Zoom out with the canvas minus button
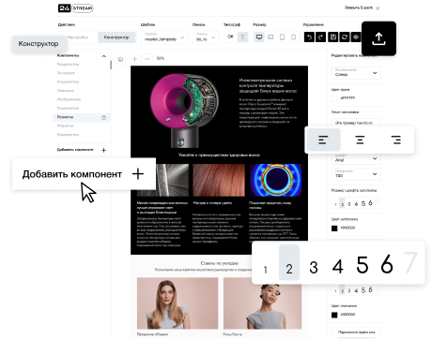 coord(147,59)
